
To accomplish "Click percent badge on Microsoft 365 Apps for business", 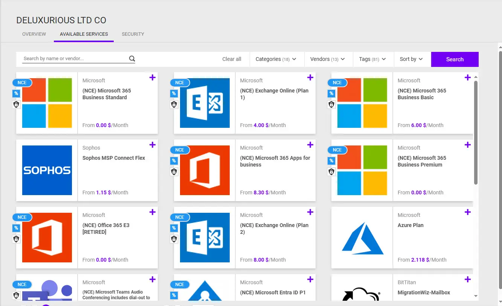I will tap(174, 161).
